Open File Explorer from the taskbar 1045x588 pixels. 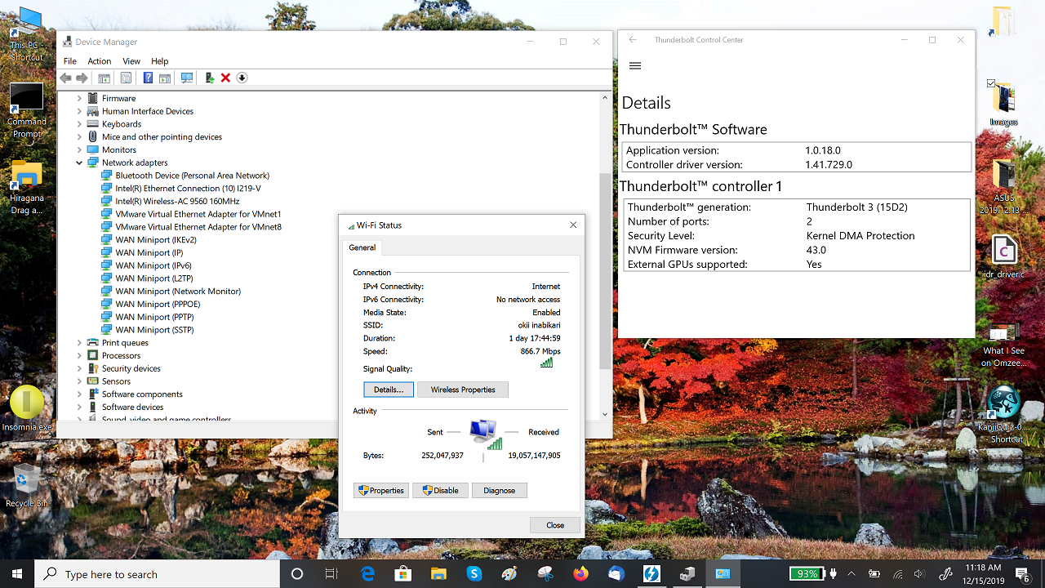click(x=438, y=574)
